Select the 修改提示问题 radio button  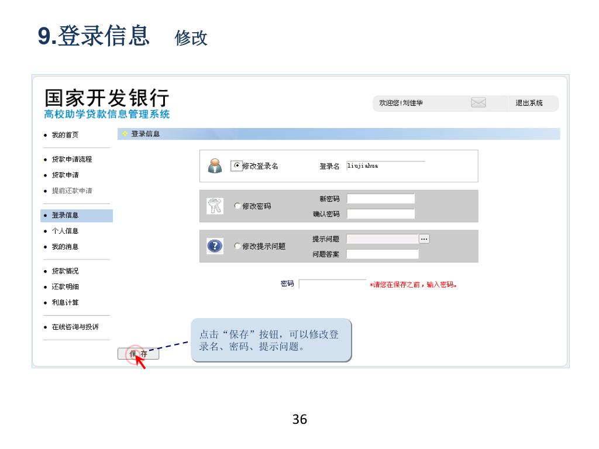pyautogui.click(x=237, y=246)
